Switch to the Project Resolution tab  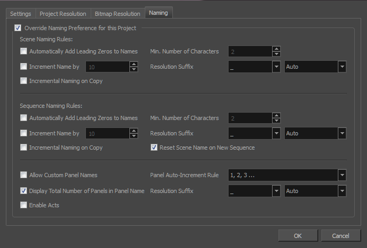[x=63, y=14]
